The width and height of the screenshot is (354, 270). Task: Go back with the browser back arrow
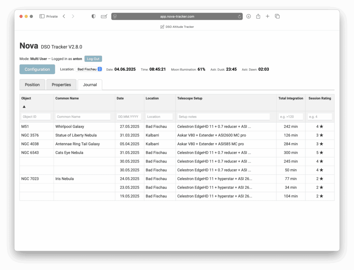[x=64, y=16]
